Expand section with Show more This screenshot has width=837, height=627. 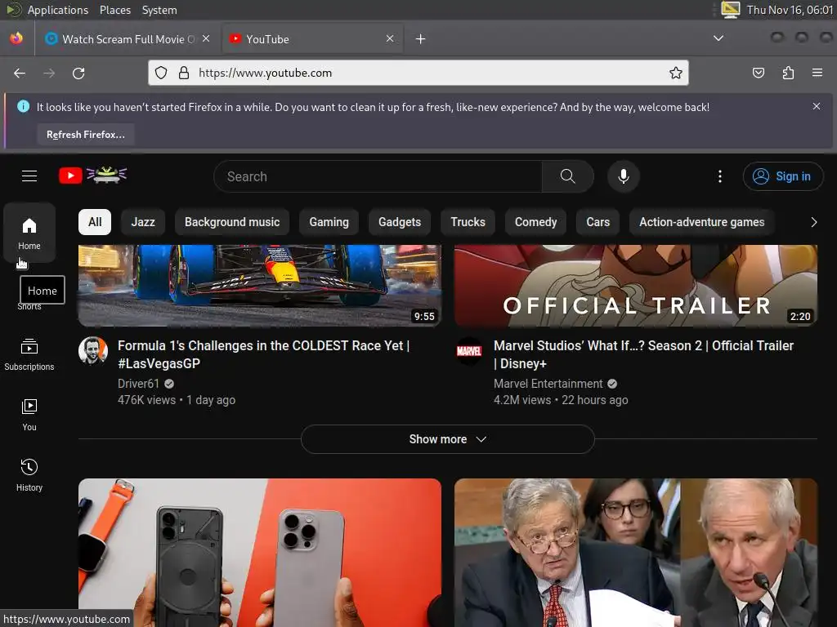pyautogui.click(x=447, y=439)
